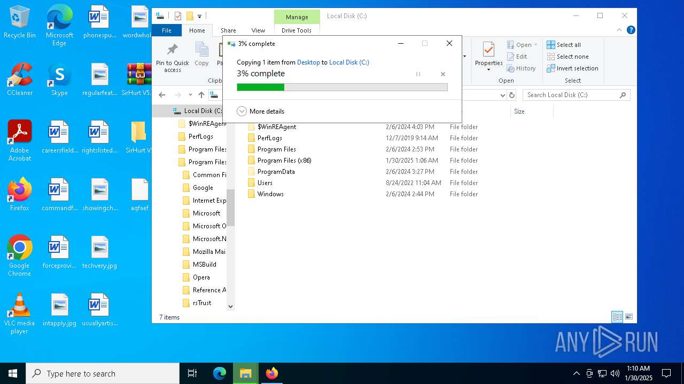Cancel the copy with the small X

point(443,74)
